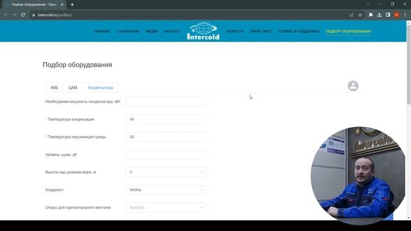The width and height of the screenshot is (411, 231).
Task: Open the ПРАЙС-ЛИСТ menu item
Action: coord(261,31)
